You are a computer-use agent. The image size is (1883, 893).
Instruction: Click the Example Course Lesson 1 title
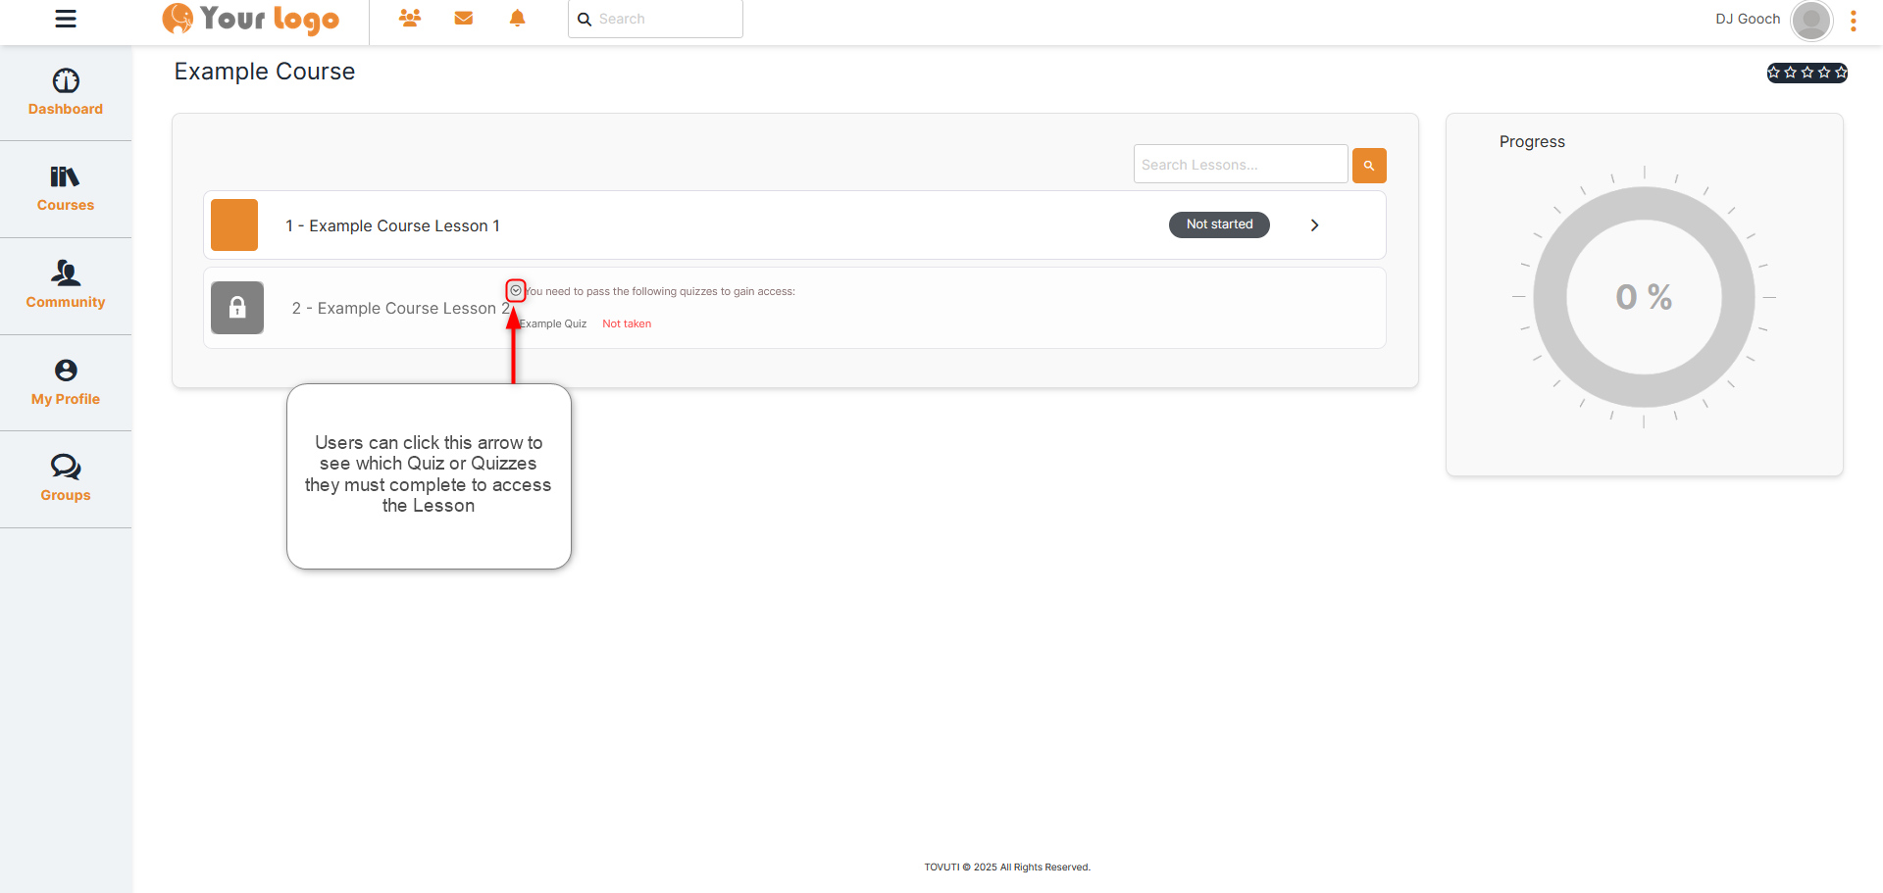tap(392, 226)
